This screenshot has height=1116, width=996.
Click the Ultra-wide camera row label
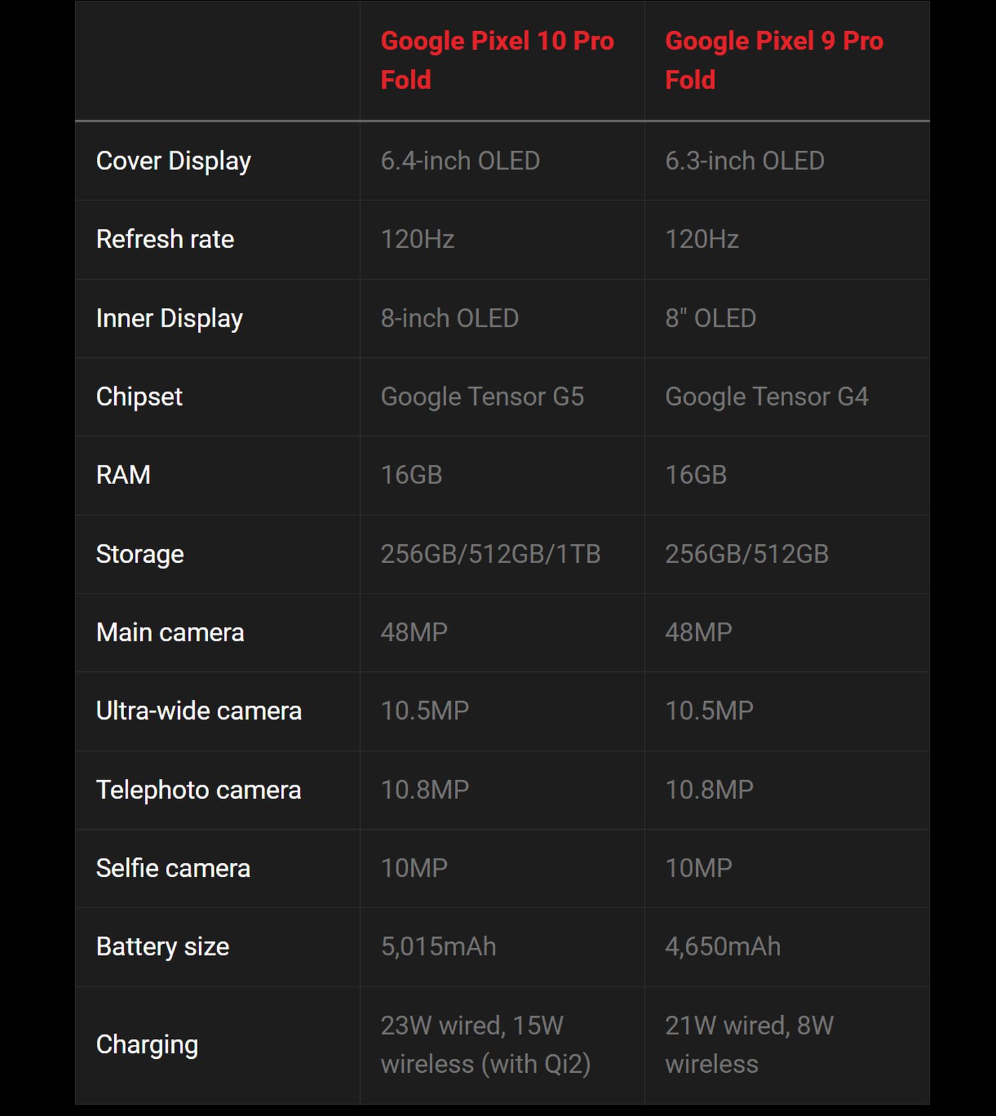coord(199,711)
